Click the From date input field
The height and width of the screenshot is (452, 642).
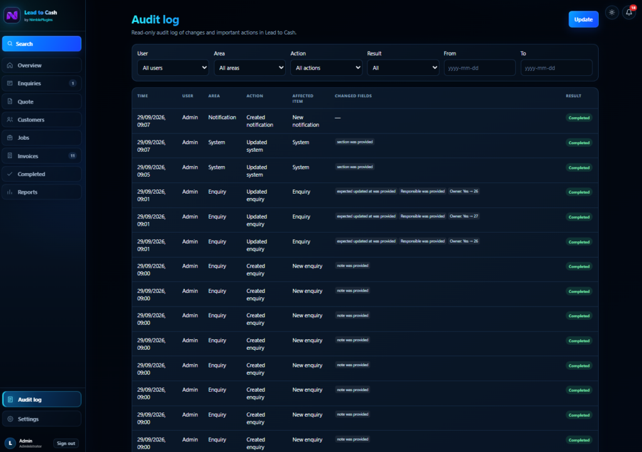[480, 68]
